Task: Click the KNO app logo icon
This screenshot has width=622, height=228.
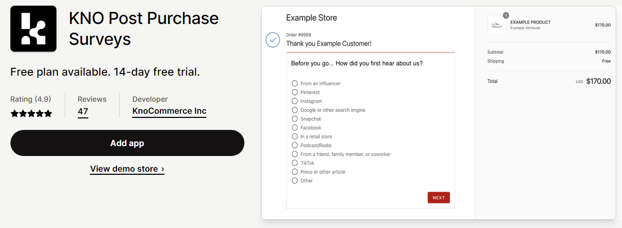Action: coord(33,29)
